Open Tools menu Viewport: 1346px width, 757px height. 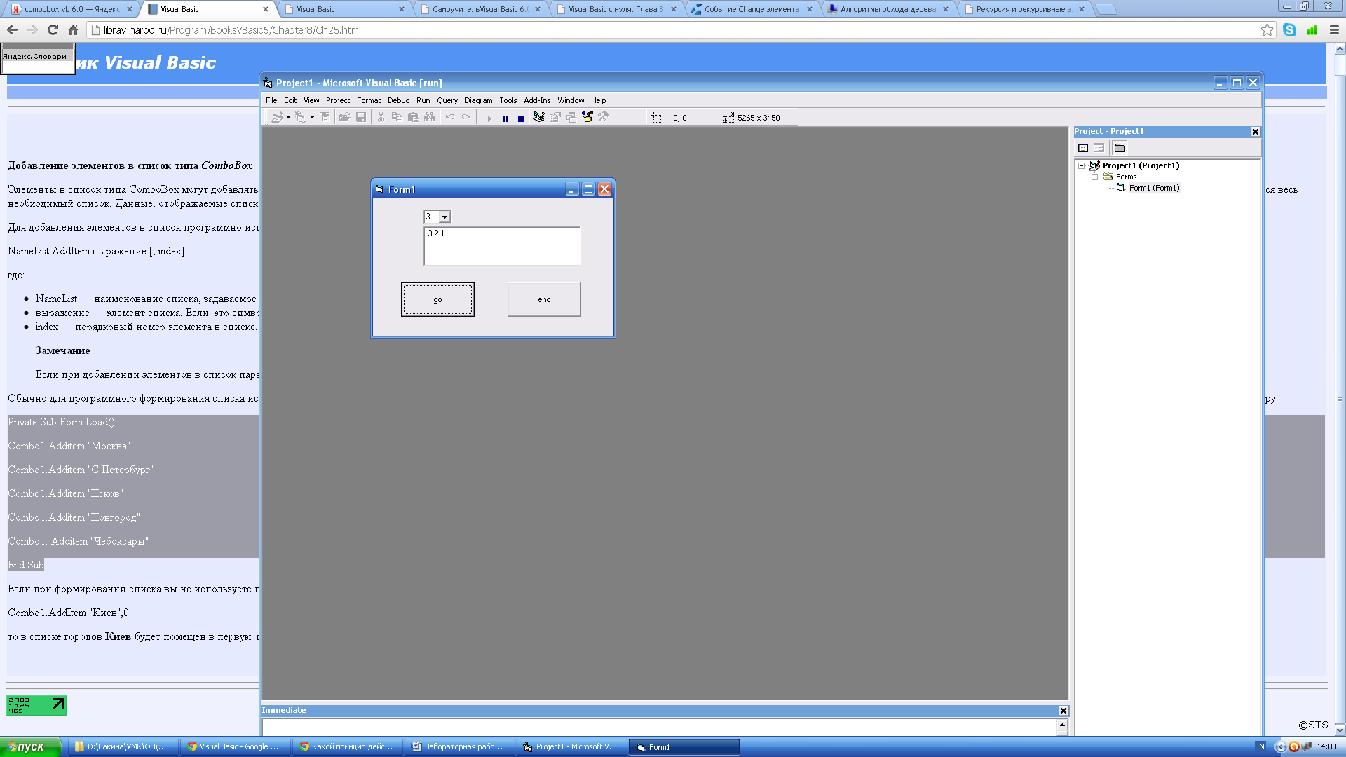click(x=508, y=100)
